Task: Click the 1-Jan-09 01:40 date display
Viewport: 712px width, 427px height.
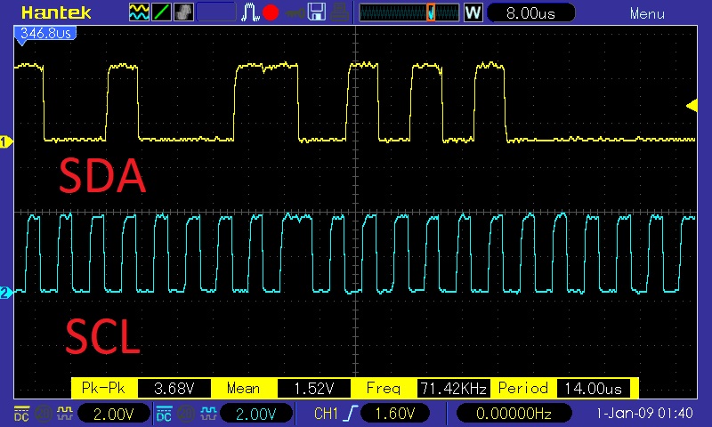Action: (x=644, y=414)
